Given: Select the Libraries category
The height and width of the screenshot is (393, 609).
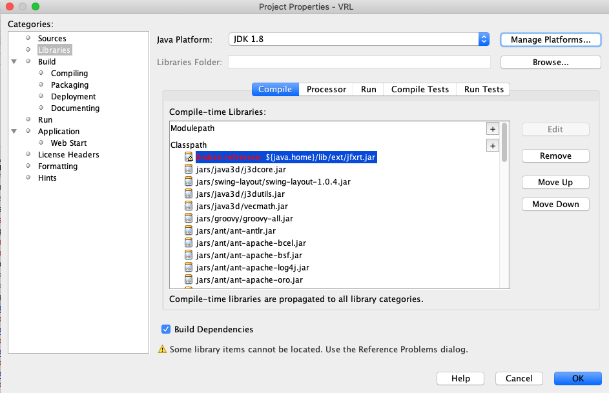Looking at the screenshot, I should coord(54,50).
